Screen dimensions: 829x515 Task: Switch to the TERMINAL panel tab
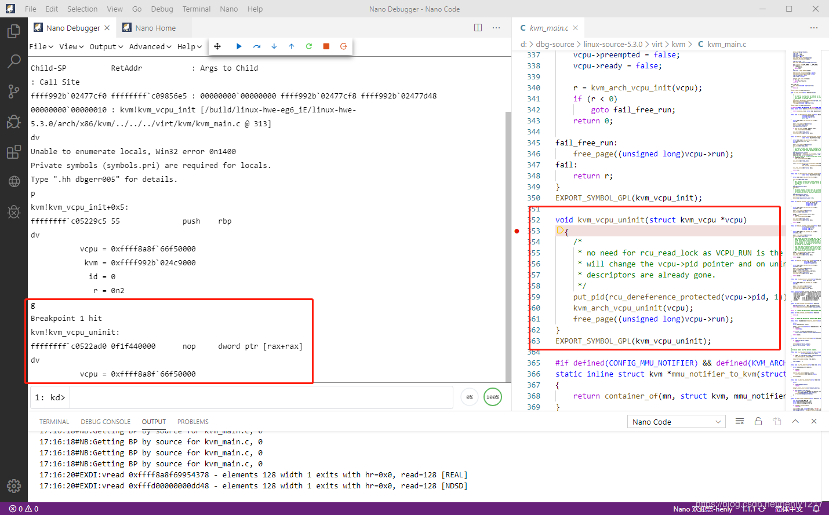[54, 422]
